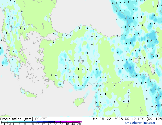The height and width of the screenshot is (125, 162).
Task: Click the Crete island on map
Action: 28,93
